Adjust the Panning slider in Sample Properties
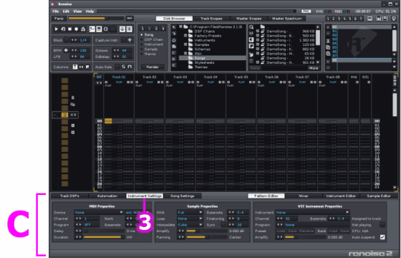 (x=207, y=237)
